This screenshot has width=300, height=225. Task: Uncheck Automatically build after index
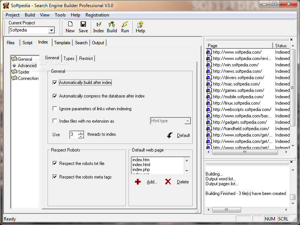coord(55,82)
